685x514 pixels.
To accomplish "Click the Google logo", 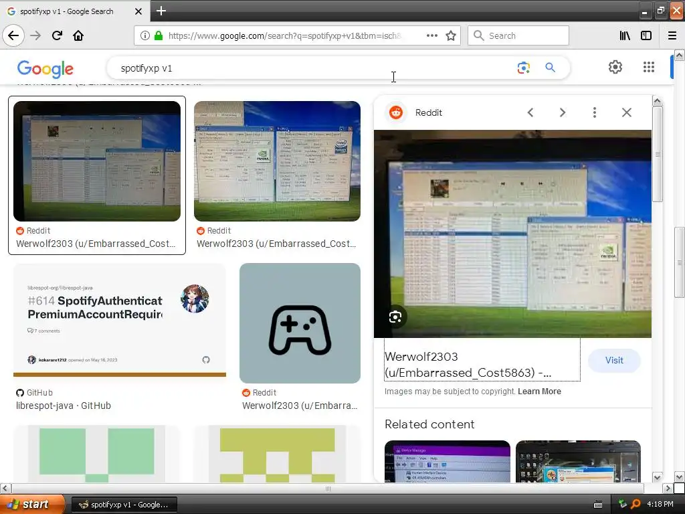I will 45,68.
